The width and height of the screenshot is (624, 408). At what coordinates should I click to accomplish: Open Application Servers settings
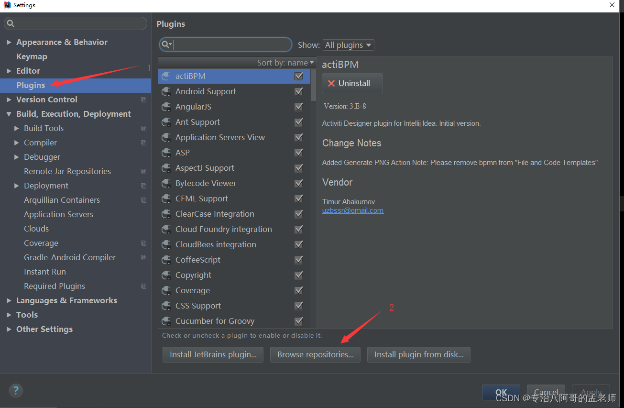58,214
